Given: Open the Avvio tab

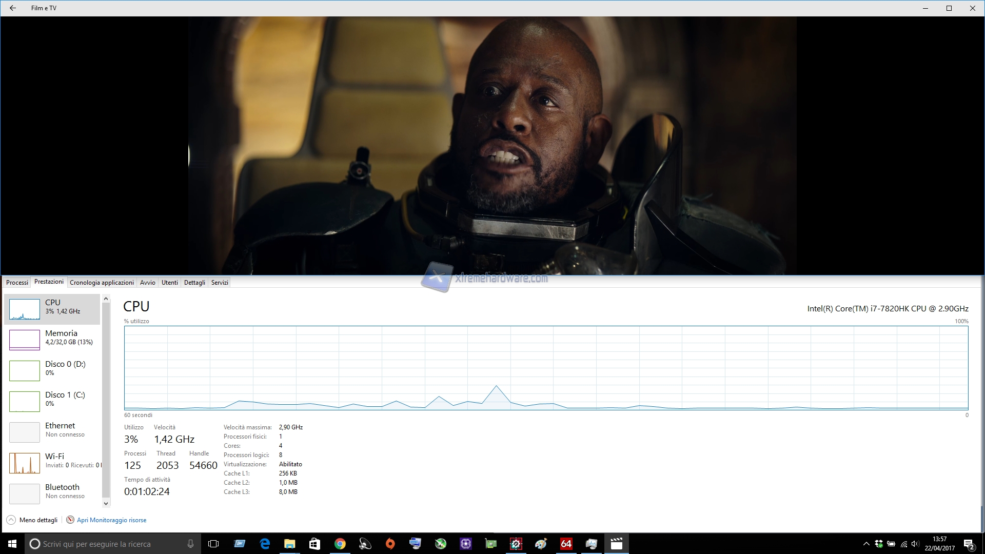Looking at the screenshot, I should click(147, 283).
